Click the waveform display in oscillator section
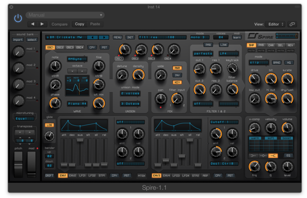This screenshot has width=307, height=198. click(x=78, y=86)
